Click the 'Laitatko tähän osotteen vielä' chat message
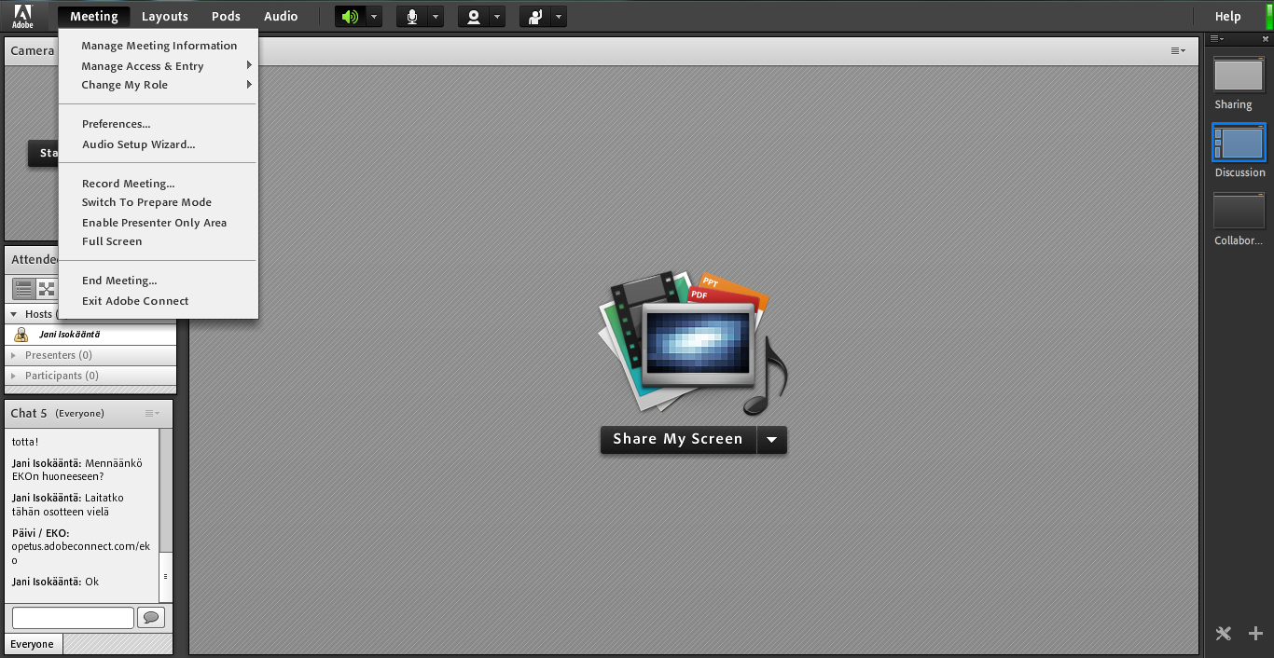 tap(68, 504)
